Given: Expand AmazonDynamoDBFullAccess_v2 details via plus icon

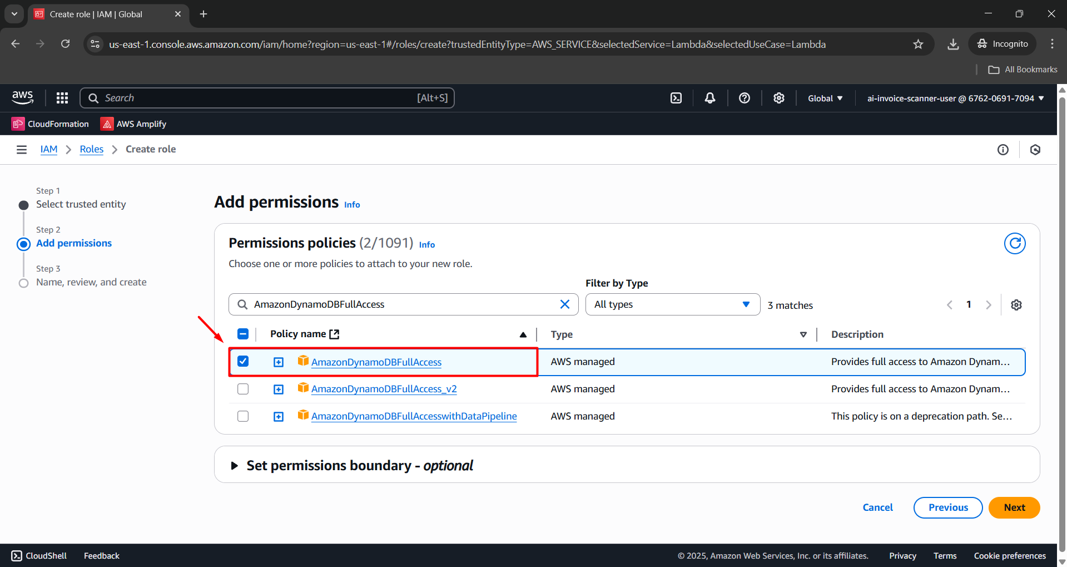Looking at the screenshot, I should 278,388.
